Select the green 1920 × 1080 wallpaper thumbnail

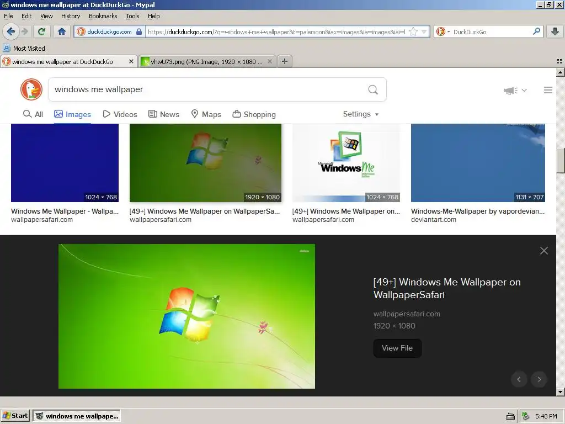tap(205, 163)
